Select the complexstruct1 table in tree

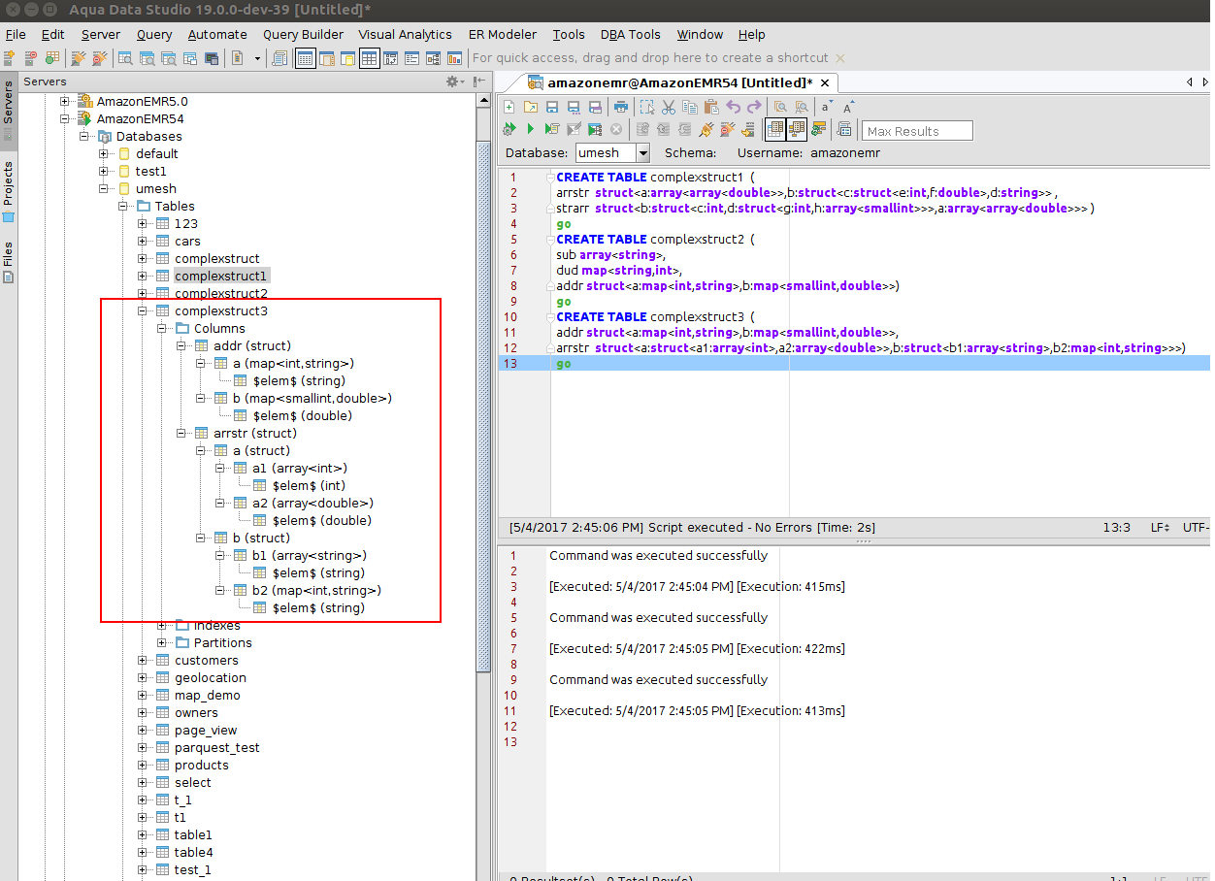[220, 277]
